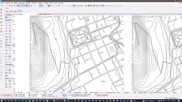The image size is (182, 102).
Task: Select the Wall tool in Diseño section
Action: click(6, 23)
